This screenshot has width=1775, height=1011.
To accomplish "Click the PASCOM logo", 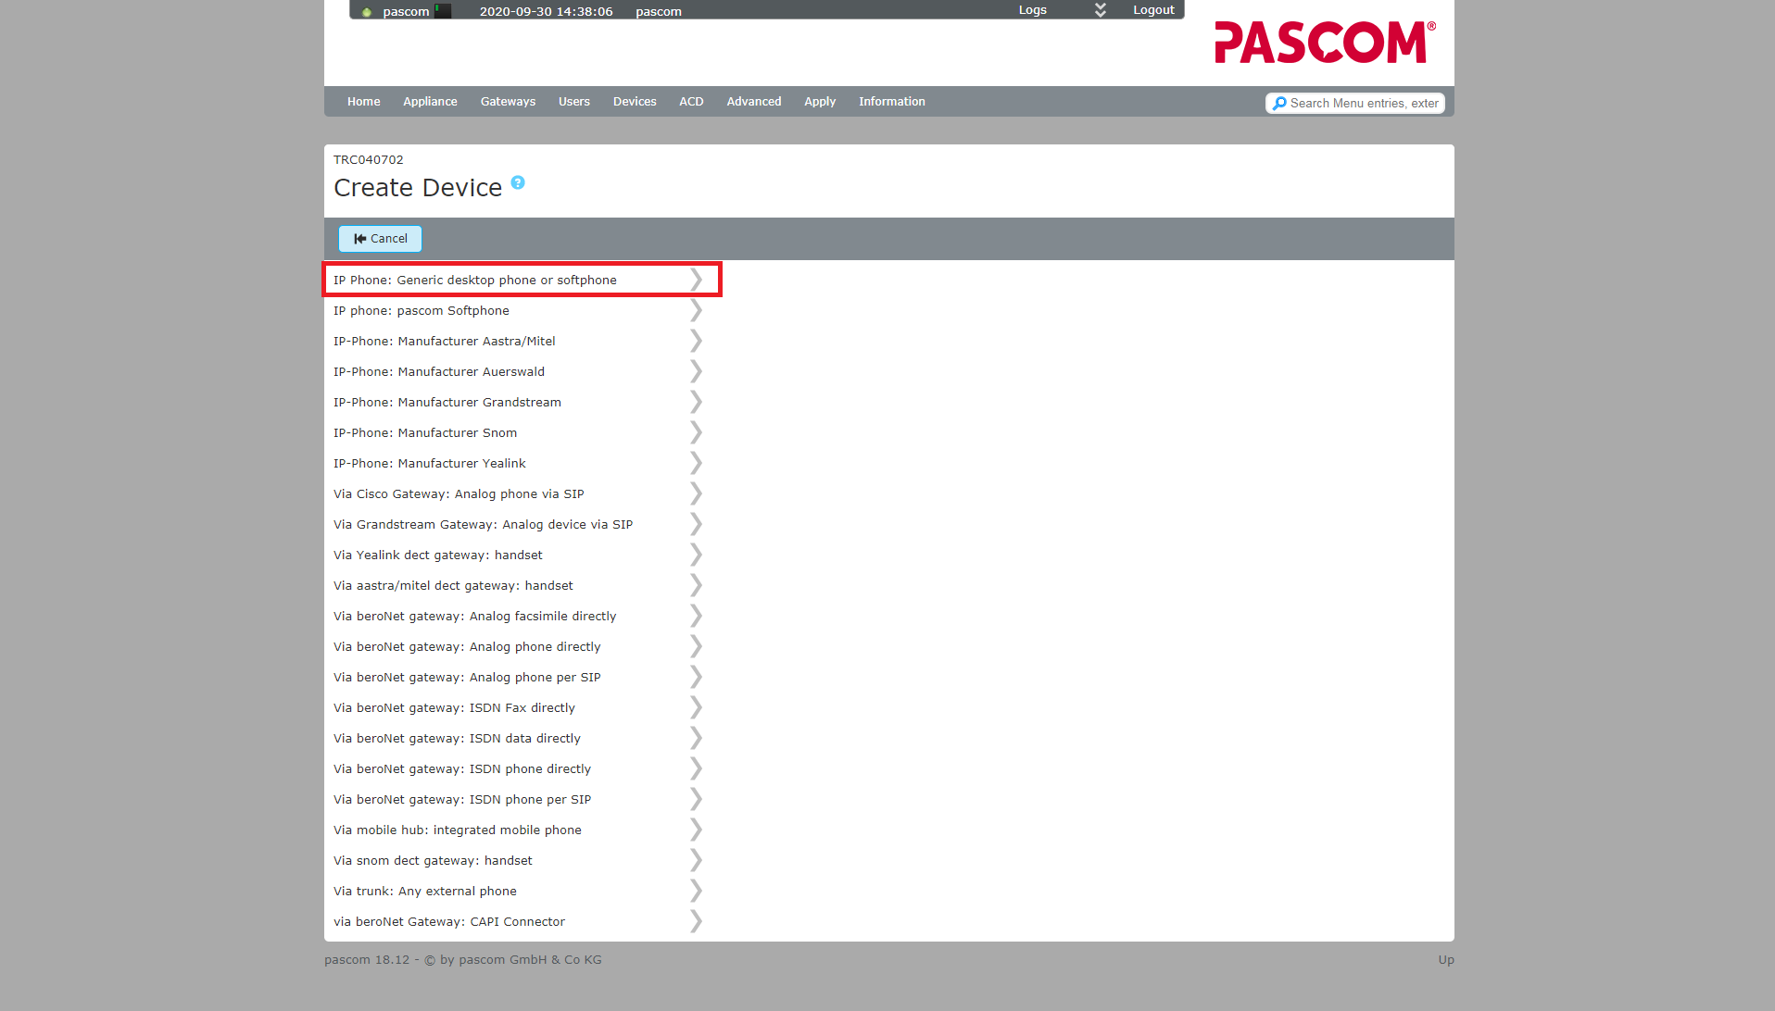I will 1324,43.
